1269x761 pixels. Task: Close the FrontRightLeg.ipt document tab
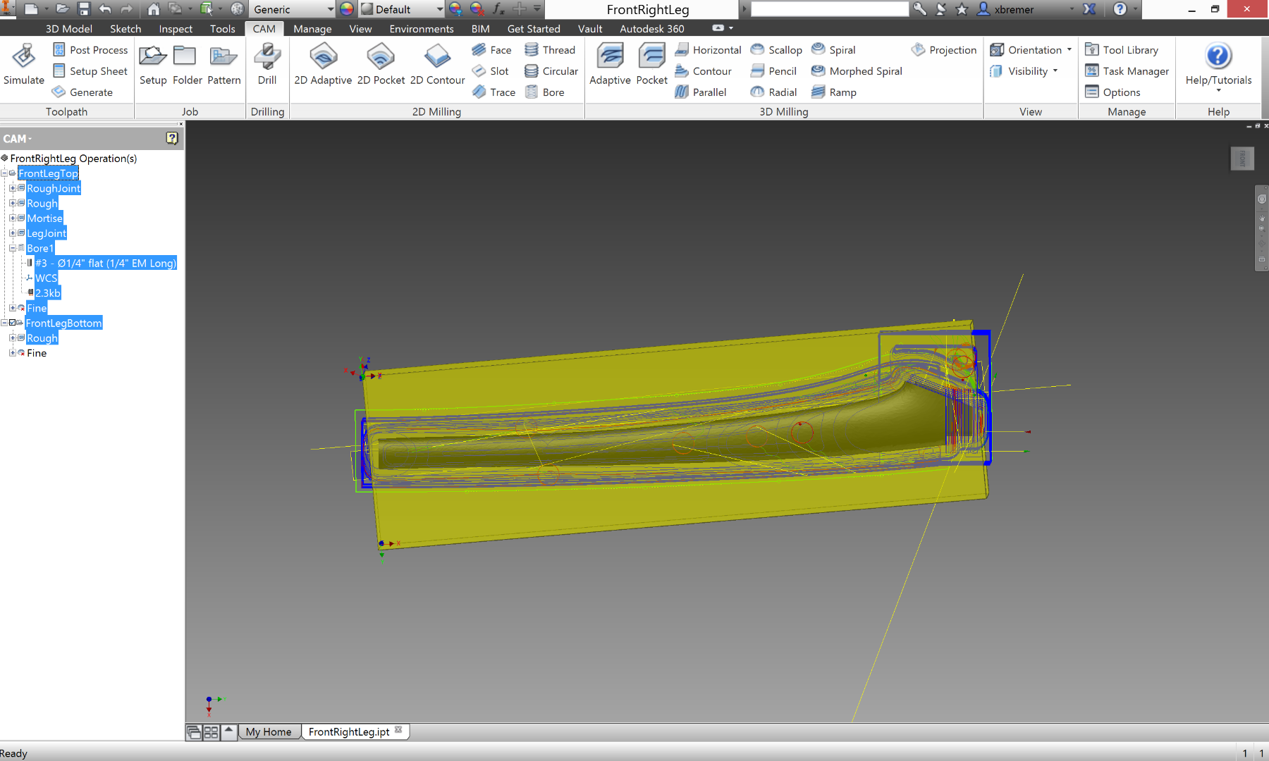pos(398,730)
